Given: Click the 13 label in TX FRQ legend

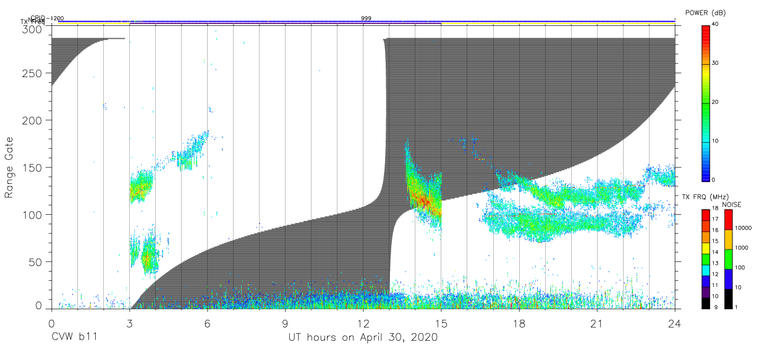Looking at the screenshot, I should (715, 263).
